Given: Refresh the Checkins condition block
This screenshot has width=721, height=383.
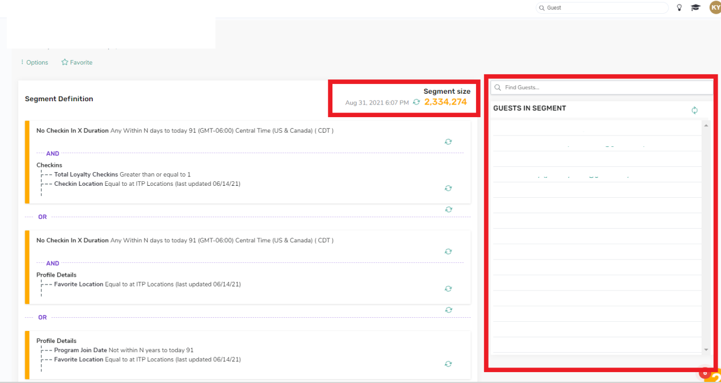Looking at the screenshot, I should click(448, 187).
